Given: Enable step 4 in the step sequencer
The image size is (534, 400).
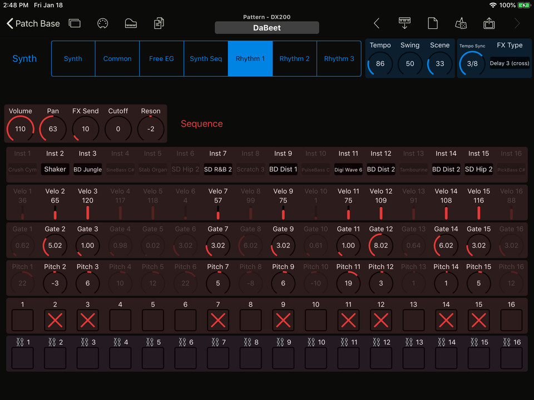Looking at the screenshot, I should pyautogui.click(x=120, y=320).
